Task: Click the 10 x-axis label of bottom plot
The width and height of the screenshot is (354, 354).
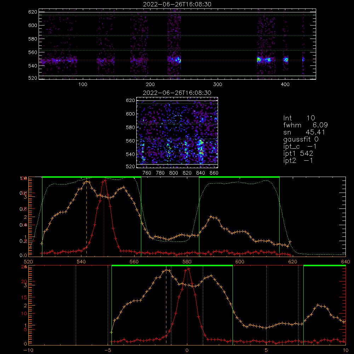Action: tap(346, 350)
